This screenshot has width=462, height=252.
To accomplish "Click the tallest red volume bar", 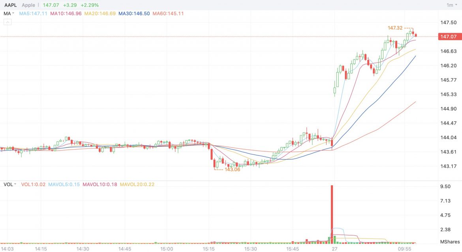I will click(332, 213).
